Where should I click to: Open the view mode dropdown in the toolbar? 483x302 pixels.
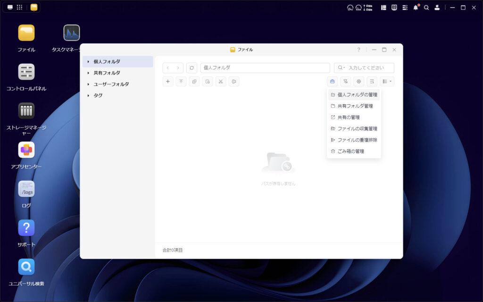(x=386, y=81)
